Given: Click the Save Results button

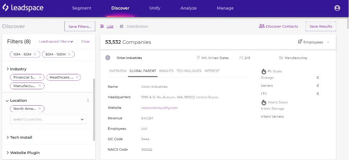Looking at the screenshot, I should click(x=321, y=26).
